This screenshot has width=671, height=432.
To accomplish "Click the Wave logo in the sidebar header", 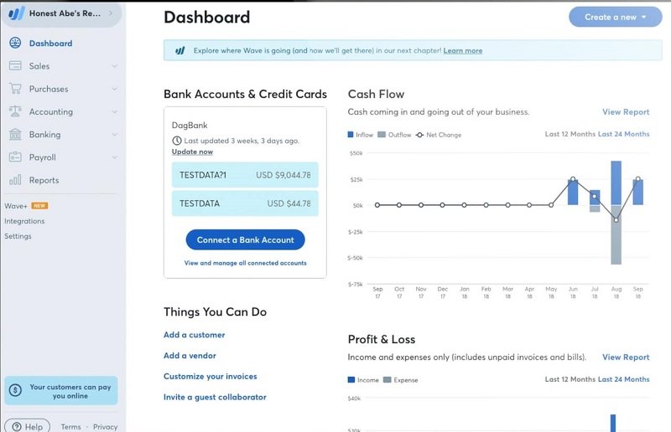I will [16, 13].
